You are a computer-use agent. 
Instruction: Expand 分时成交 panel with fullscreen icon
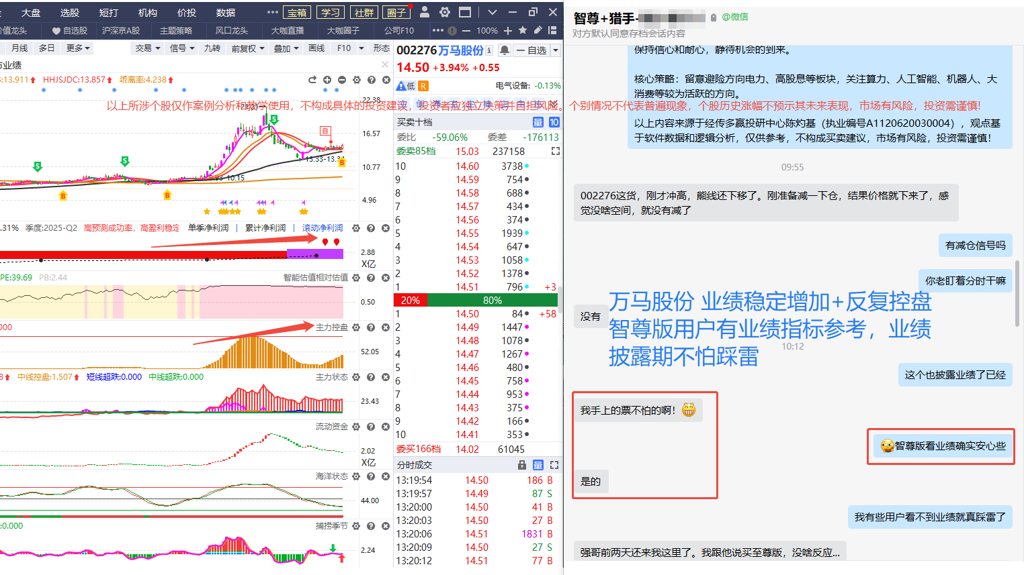click(x=554, y=465)
